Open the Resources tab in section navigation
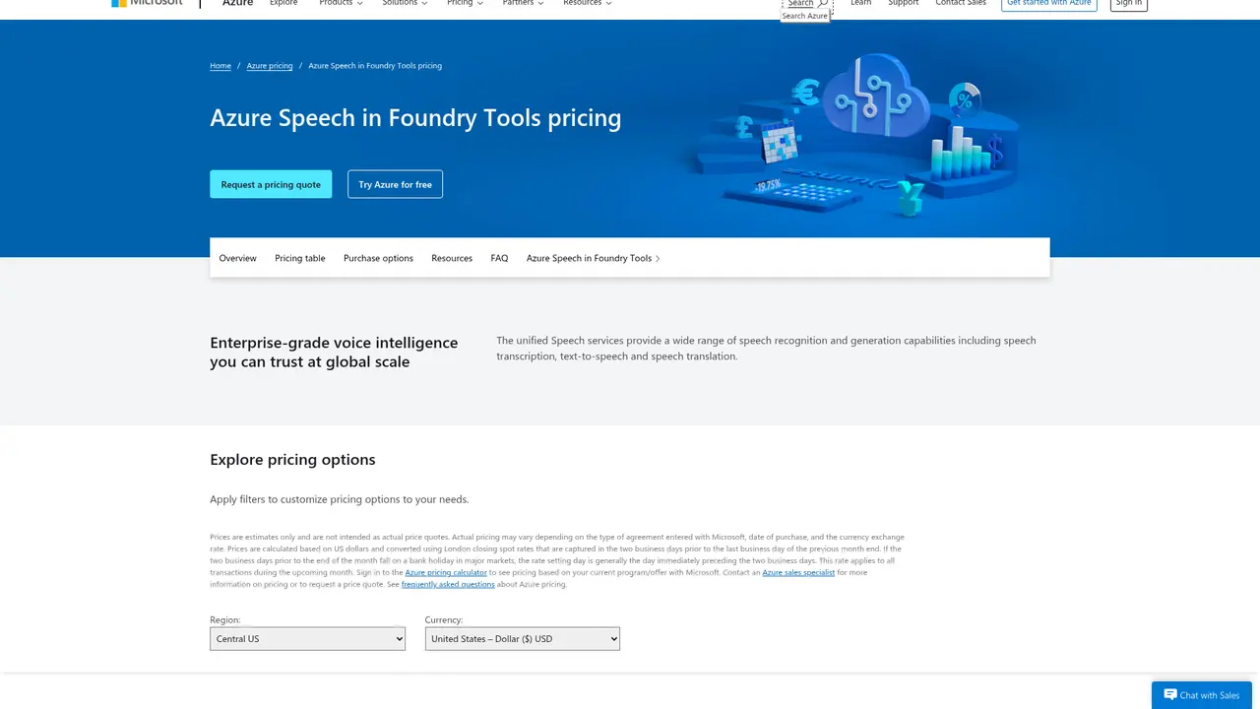The image size is (1260, 709). [452, 258]
